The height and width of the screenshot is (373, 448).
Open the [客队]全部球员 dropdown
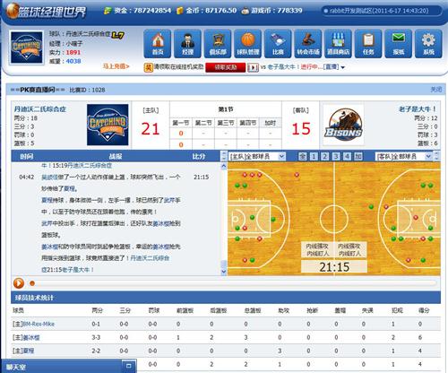pos(404,156)
